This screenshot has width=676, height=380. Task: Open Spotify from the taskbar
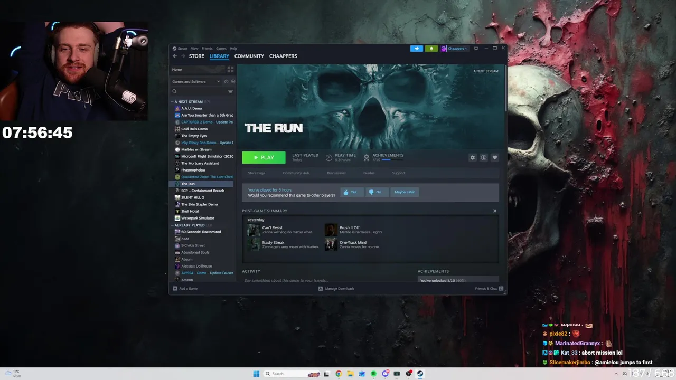click(373, 374)
